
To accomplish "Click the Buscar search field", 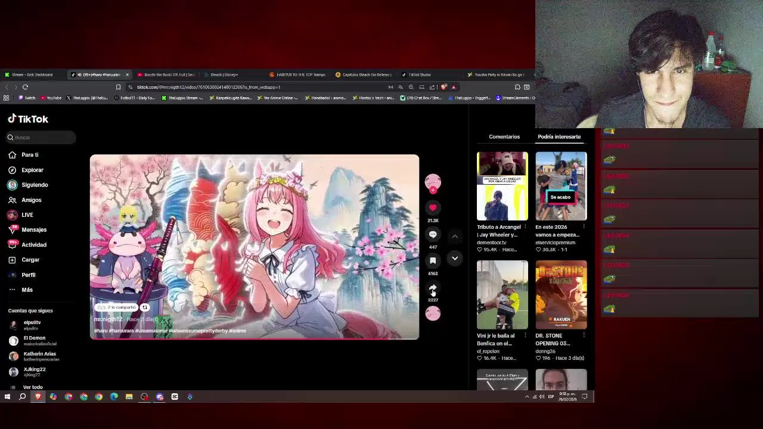I will tap(41, 138).
